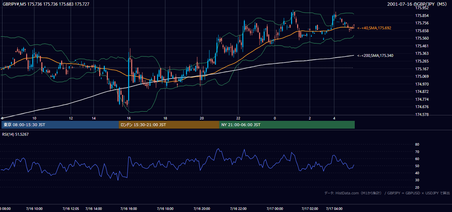Click hour tick 16 on chart axis
This screenshot has height=212, width=452.
(129, 118)
